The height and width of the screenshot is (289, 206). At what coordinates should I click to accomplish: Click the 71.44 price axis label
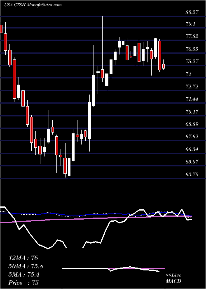click(192, 99)
